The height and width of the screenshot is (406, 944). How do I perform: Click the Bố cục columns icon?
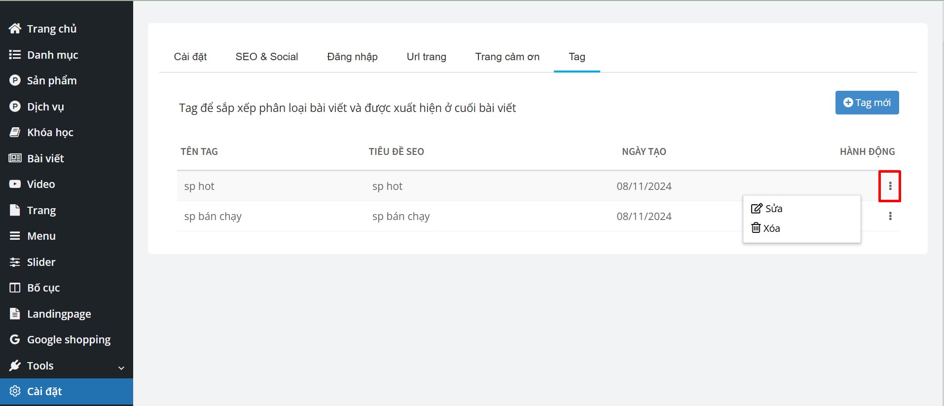pyautogui.click(x=15, y=288)
